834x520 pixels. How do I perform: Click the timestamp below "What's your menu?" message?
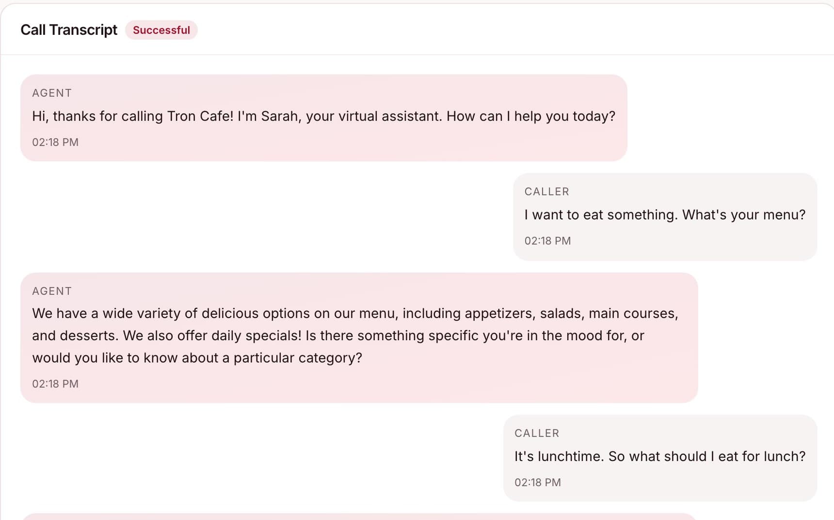point(547,241)
